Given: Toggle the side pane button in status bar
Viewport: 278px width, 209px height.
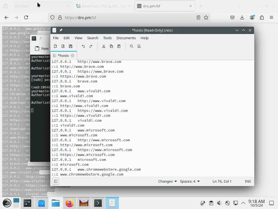Looking at the screenshot, I should (x=56, y=181).
